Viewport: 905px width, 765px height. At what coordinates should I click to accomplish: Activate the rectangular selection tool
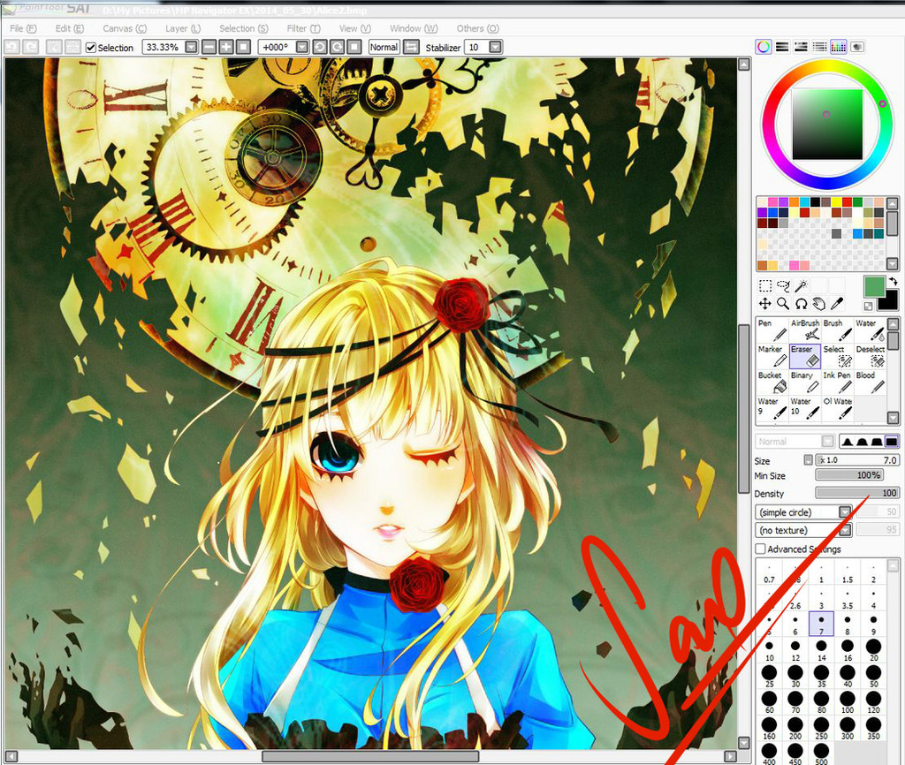[x=764, y=286]
